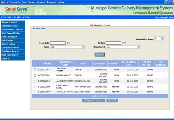Click the Internet Explorer page icon in title bar
Screen dimensions: 174x120
coord(2,2)
